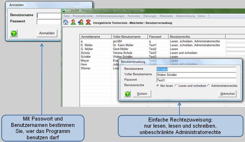Click the add user icon with plus sign
Viewport: 245px width, 142px height.
pos(81,23)
